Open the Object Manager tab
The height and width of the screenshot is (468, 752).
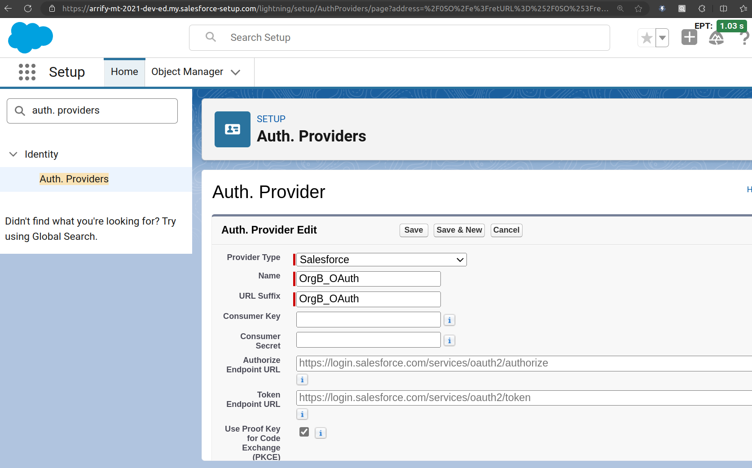pos(187,71)
